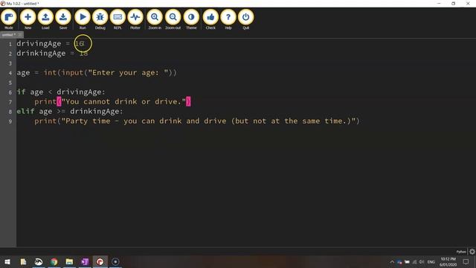Viewport: 476px width, 268px height.
Task: Save the script with the Save icon
Action: 63,19
